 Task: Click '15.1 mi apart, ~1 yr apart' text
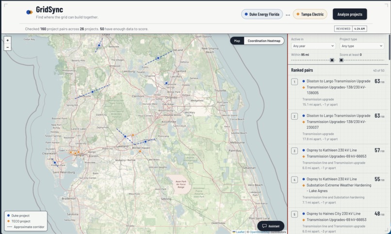point(320,105)
